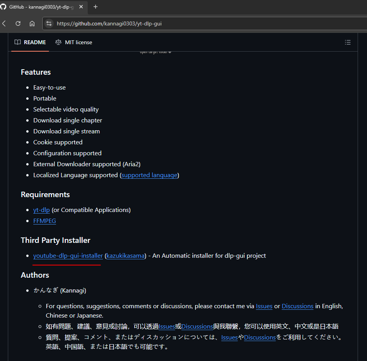Visit the kazukikasama profile link

(125, 256)
